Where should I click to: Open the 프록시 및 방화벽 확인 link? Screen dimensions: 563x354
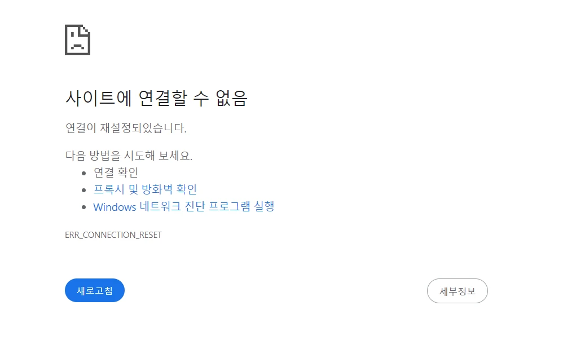145,189
